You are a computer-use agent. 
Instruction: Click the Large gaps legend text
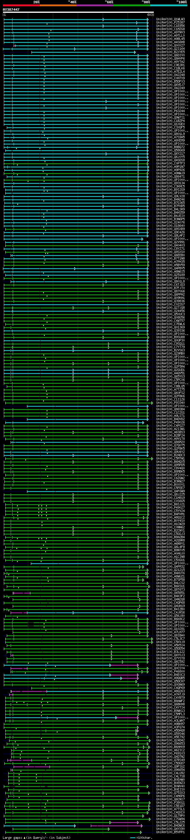point(37,838)
